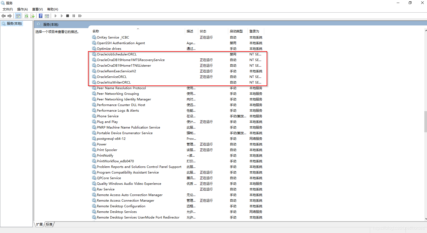Click the scrollbar down arrow at list bottom
427x233 pixels.
click(x=425, y=219)
